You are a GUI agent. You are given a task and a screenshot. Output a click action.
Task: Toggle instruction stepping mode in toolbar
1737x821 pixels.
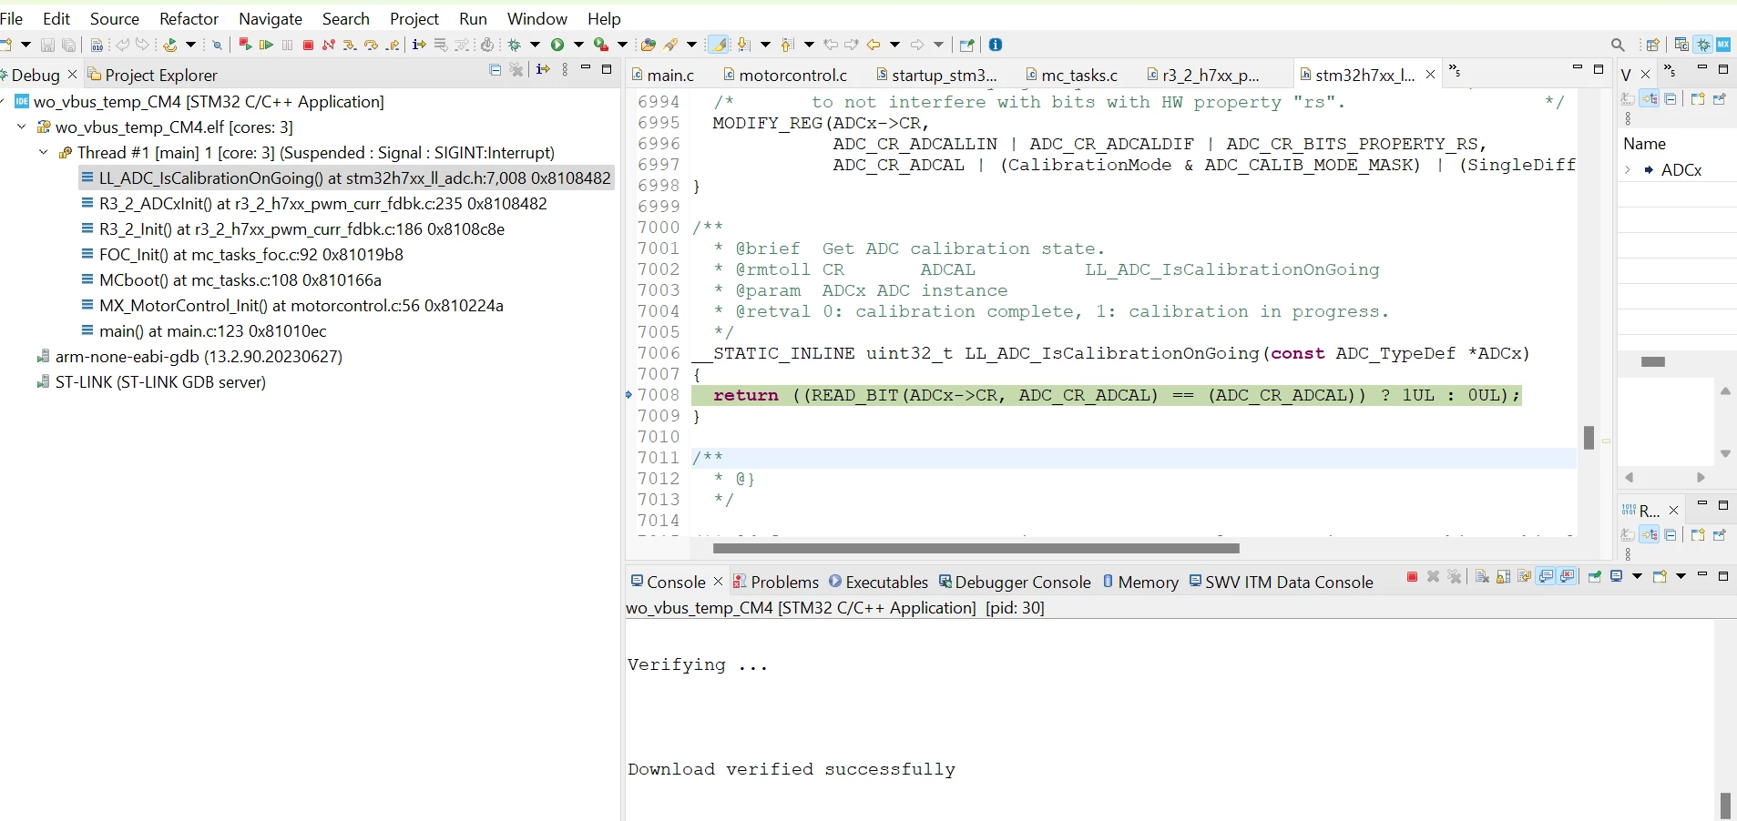click(419, 45)
